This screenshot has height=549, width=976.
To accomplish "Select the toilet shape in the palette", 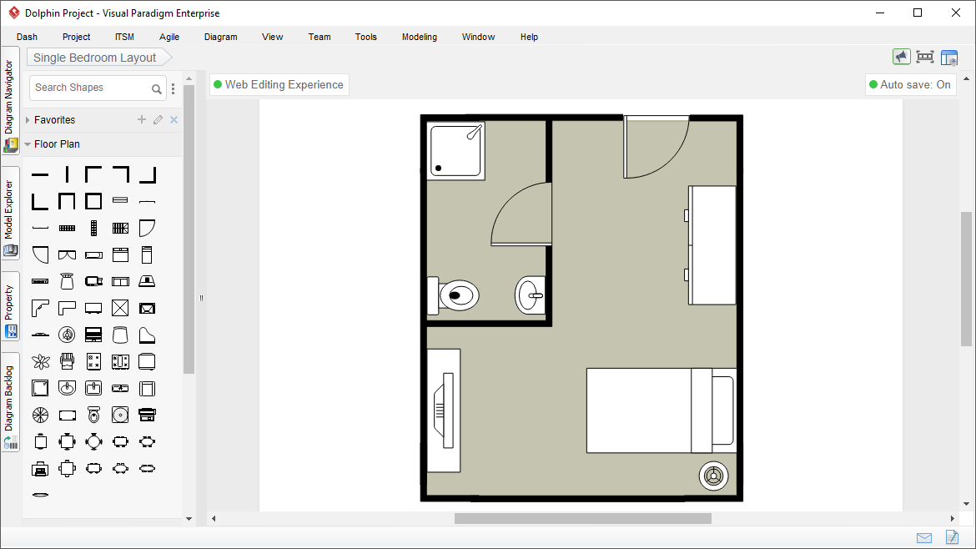I will click(93, 413).
